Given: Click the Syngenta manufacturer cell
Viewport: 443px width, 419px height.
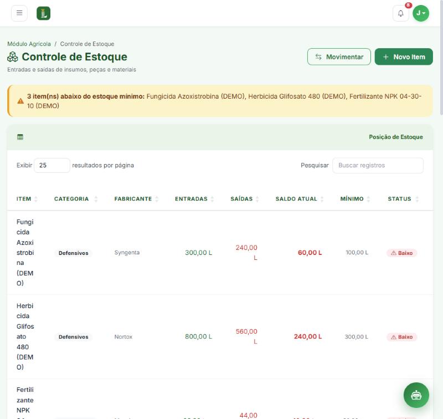Looking at the screenshot, I should [x=127, y=253].
